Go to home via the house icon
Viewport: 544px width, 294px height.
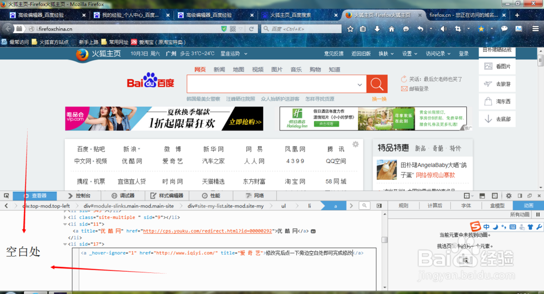click(x=391, y=29)
